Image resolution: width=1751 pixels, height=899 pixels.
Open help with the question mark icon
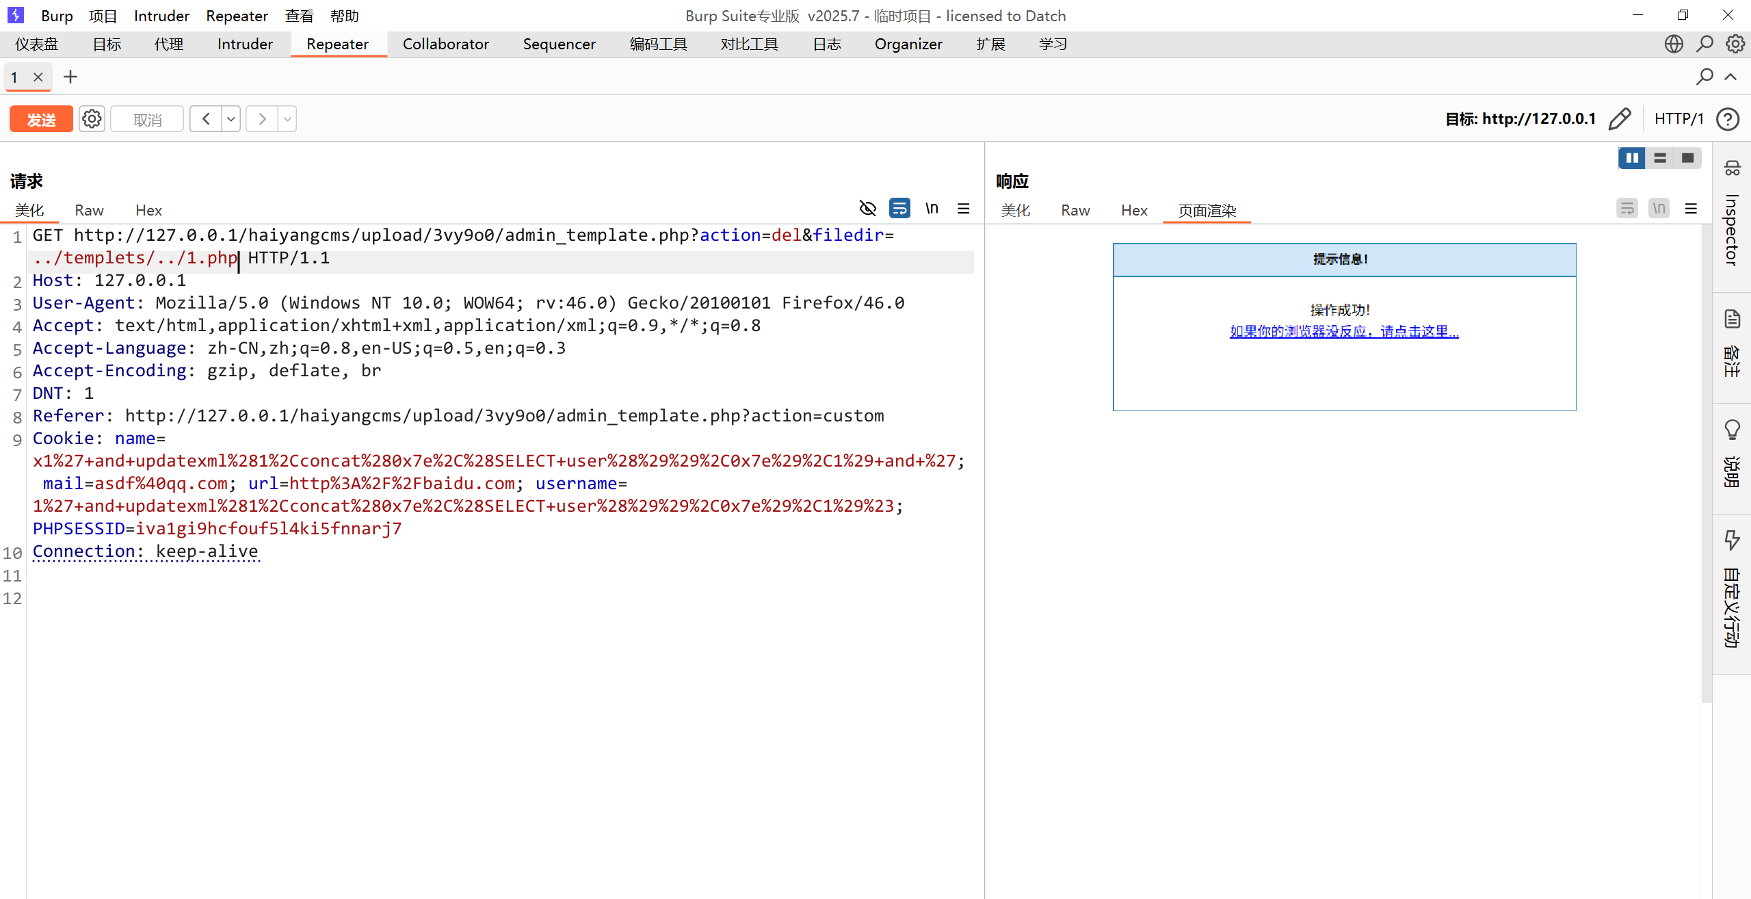point(1728,119)
